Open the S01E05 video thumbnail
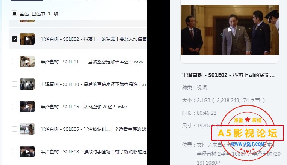 coord(27,129)
